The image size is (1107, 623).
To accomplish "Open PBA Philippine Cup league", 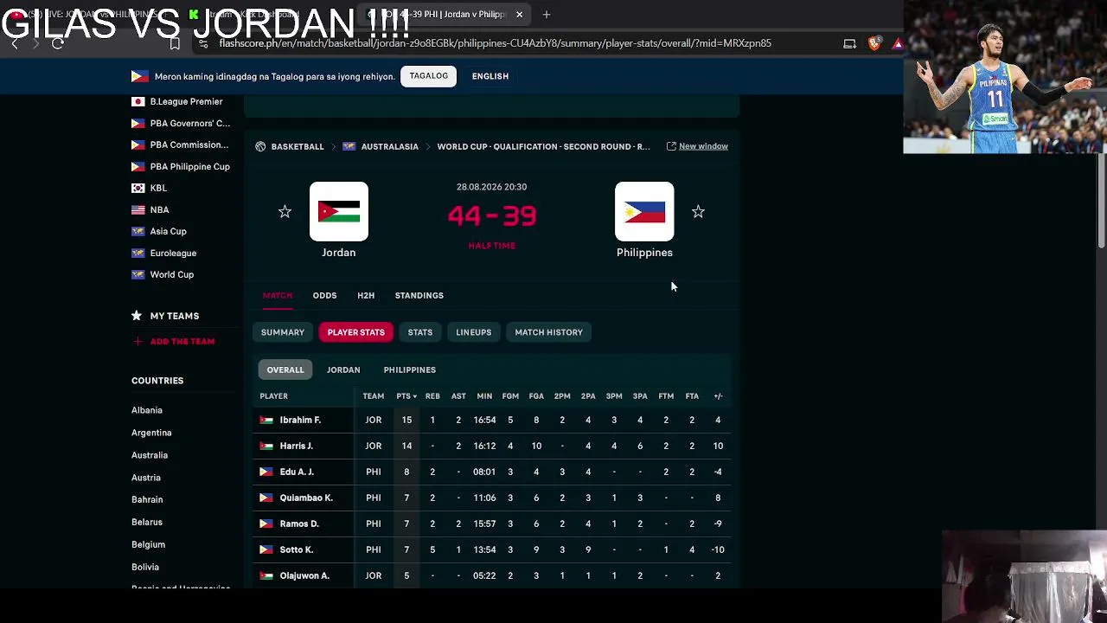I will [190, 166].
